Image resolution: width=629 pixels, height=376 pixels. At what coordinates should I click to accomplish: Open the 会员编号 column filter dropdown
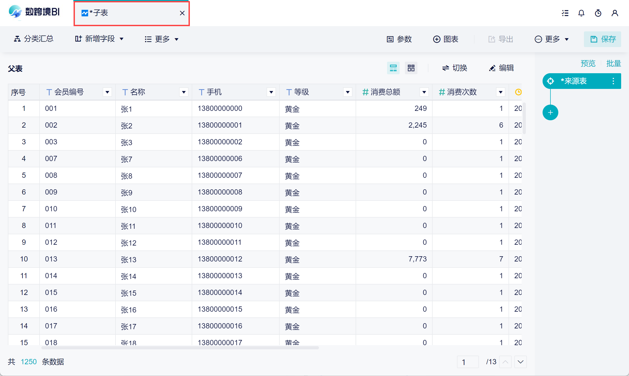click(107, 92)
